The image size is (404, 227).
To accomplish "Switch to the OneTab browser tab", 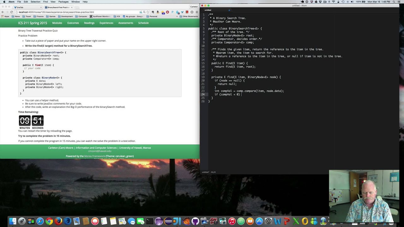I will click(x=28, y=7).
